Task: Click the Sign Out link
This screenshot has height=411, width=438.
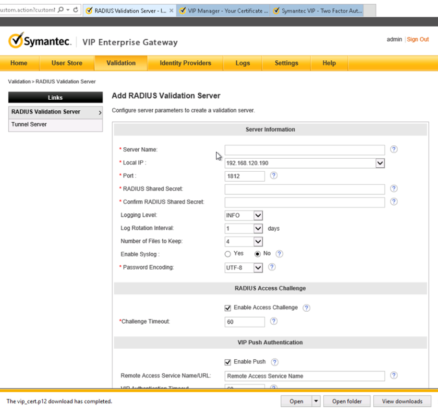Action: tap(418, 40)
